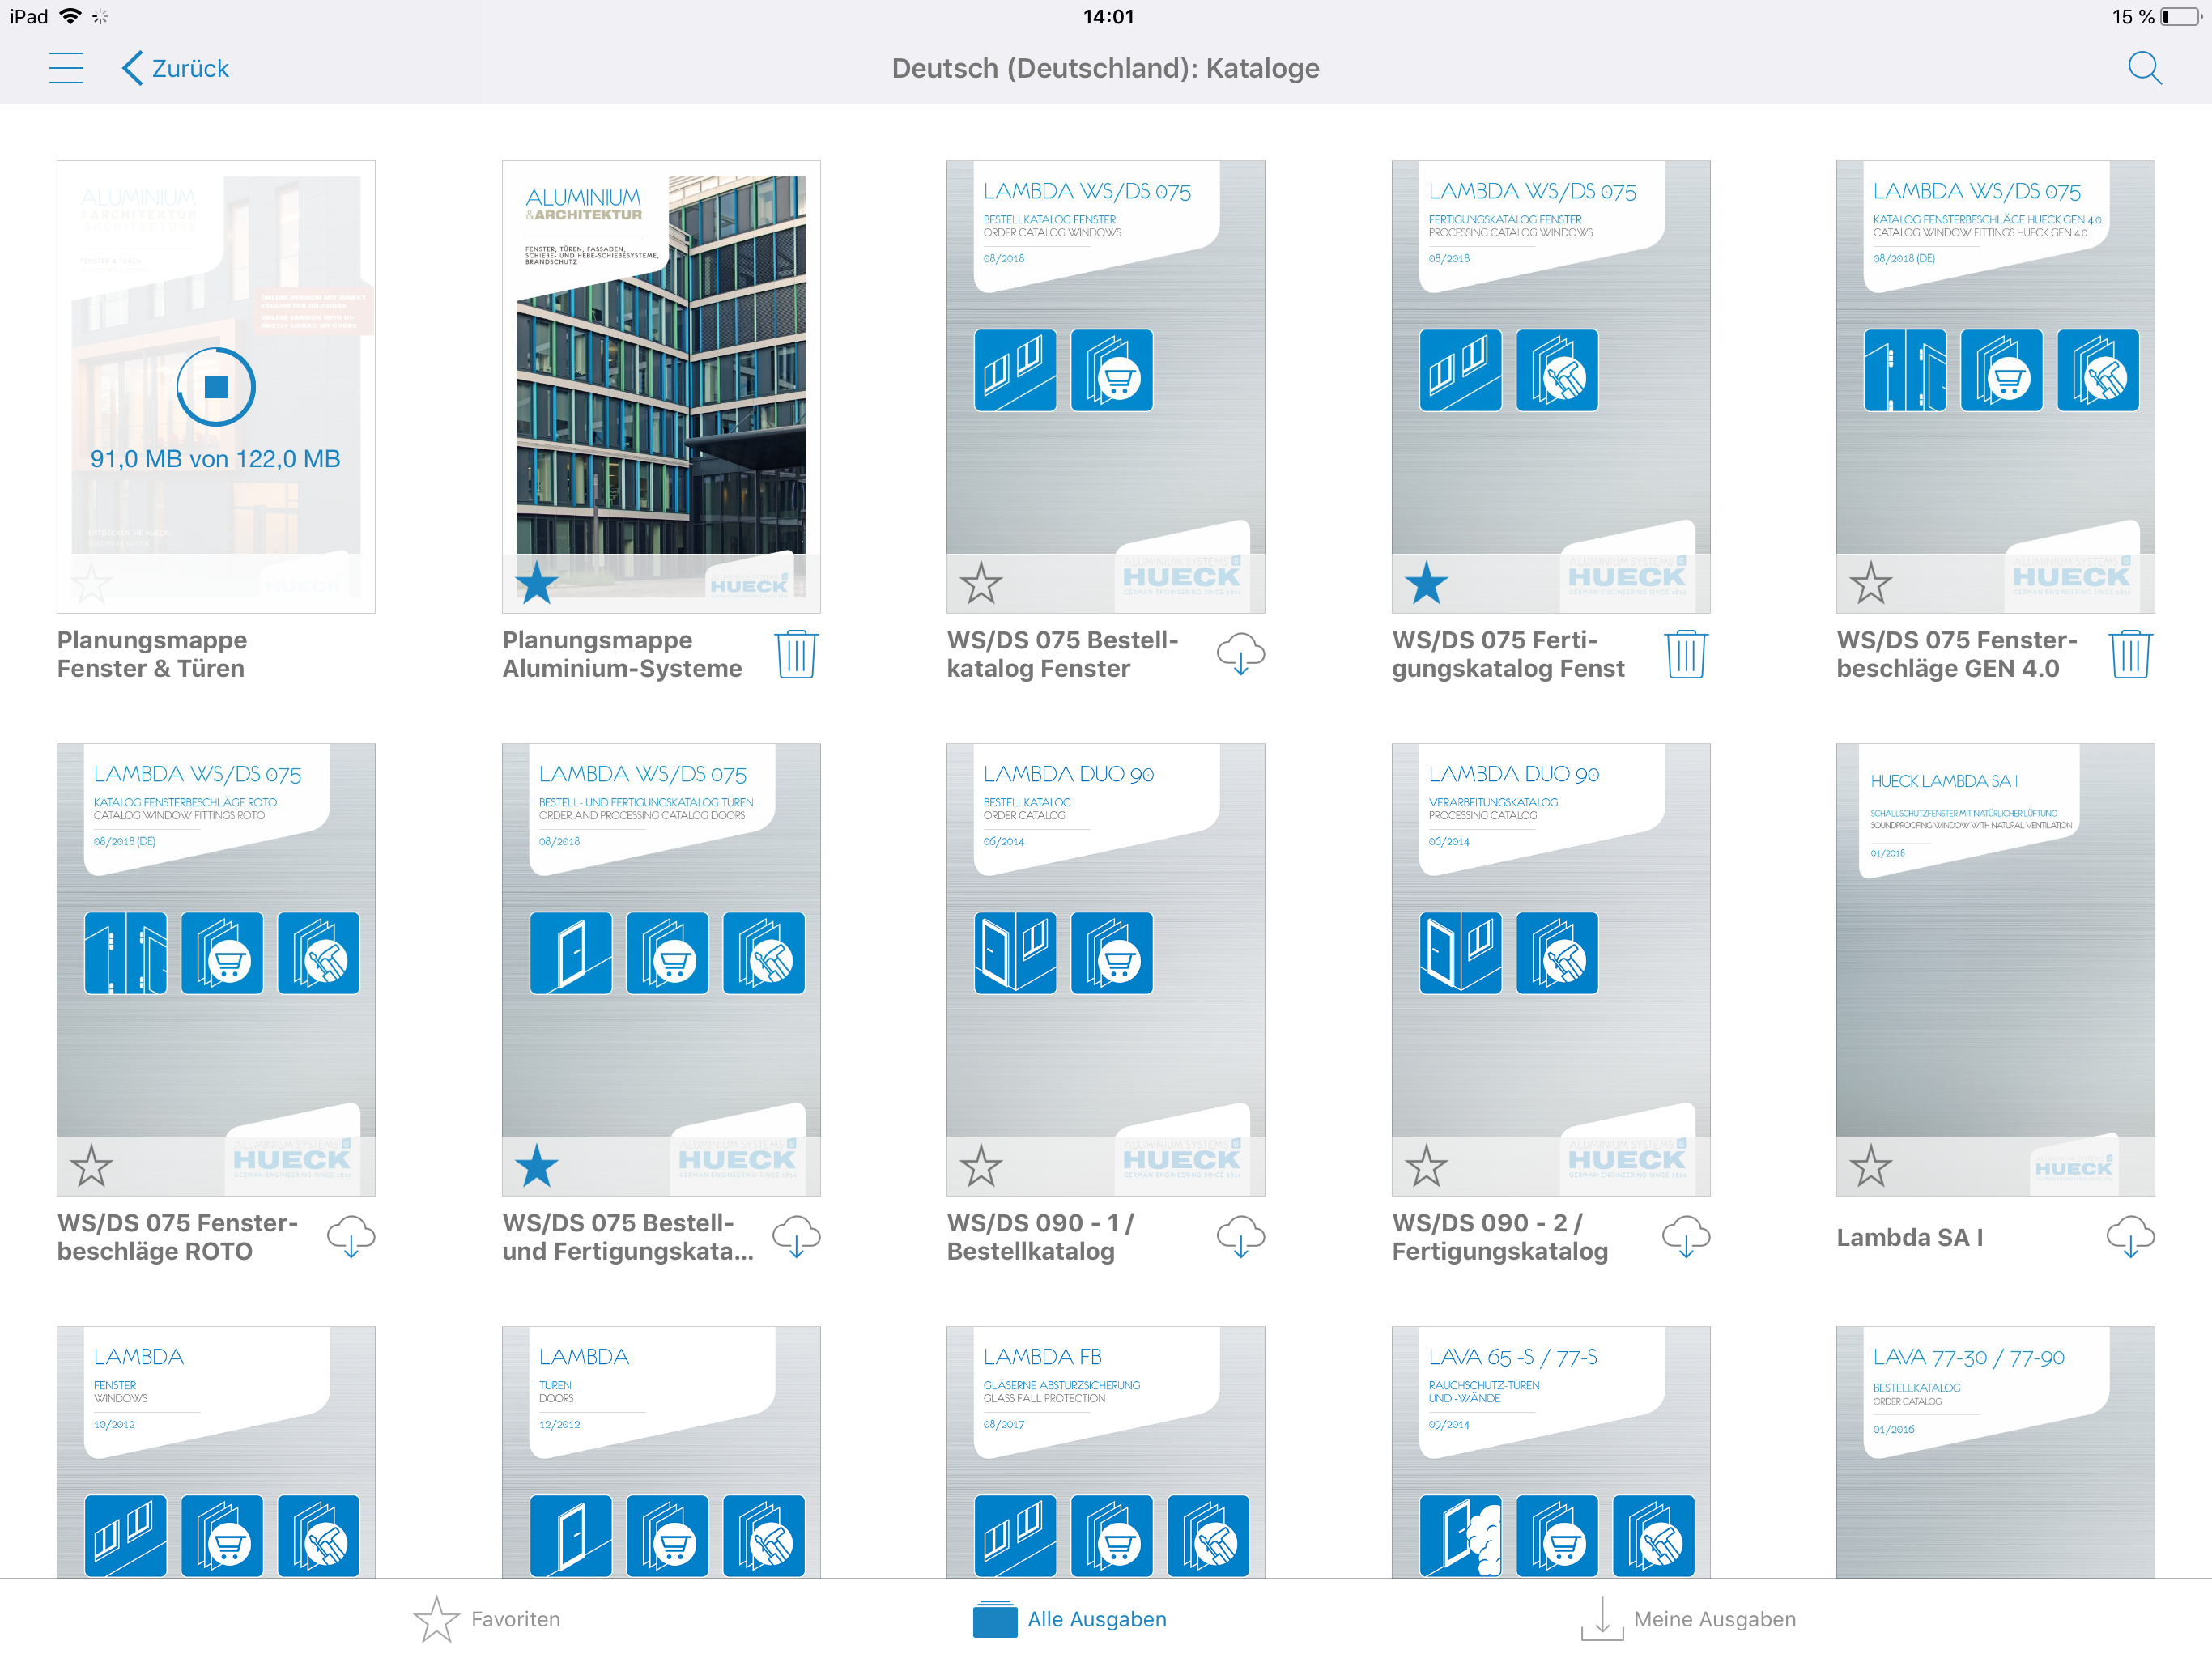This screenshot has height=1658, width=2212.
Task: Tap window icon on Bestellkatalog Fenster cover
Action: pyautogui.click(x=1015, y=370)
